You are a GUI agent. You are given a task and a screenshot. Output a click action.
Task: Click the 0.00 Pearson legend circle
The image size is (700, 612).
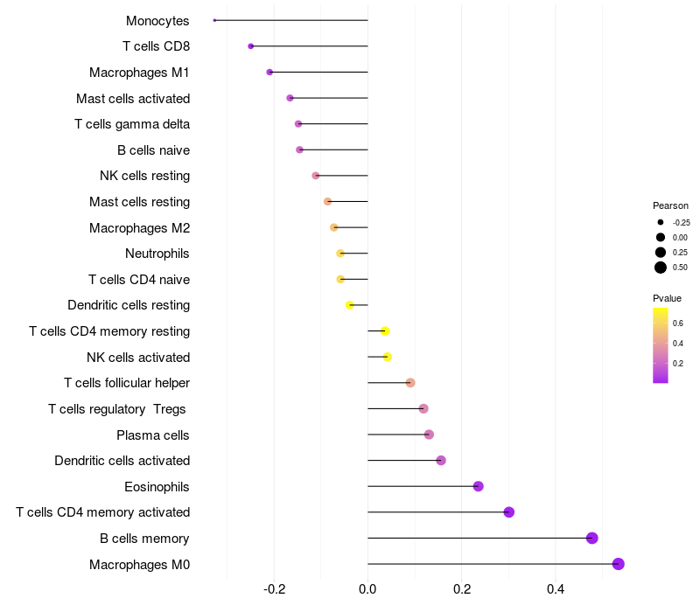(661, 237)
